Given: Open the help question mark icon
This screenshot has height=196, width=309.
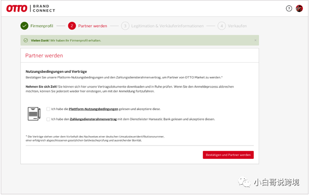Looking at the screenshot, I should tap(289, 9).
